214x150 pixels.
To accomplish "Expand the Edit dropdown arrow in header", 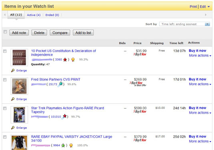I will coord(208,6).
